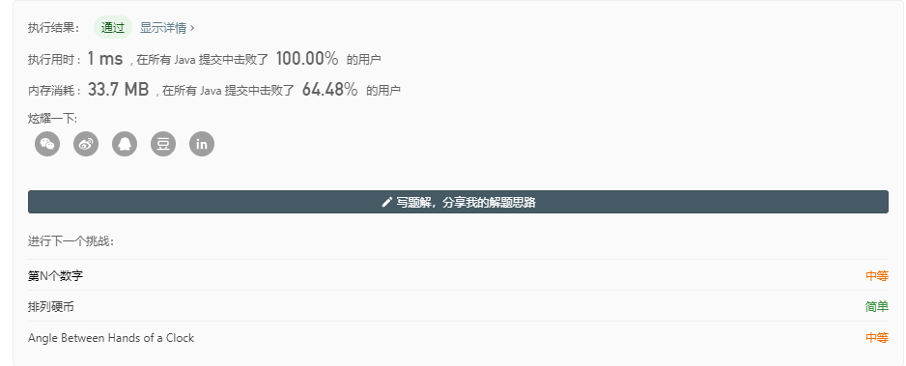Image resolution: width=906 pixels, height=366 pixels.
Task: Open the 显示详情 details link
Action: click(x=163, y=28)
